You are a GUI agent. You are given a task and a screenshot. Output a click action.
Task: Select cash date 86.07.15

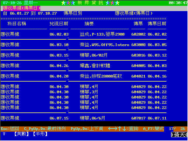click(59, 118)
